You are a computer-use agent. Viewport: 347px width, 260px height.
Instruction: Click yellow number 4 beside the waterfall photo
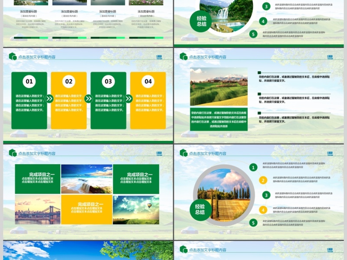(263, 21)
